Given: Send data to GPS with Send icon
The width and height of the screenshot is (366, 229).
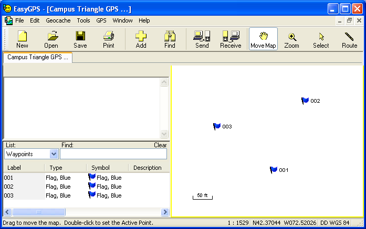Looking at the screenshot, I should pos(202,39).
